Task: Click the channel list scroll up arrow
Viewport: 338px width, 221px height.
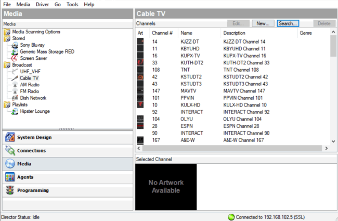Action: click(333, 32)
